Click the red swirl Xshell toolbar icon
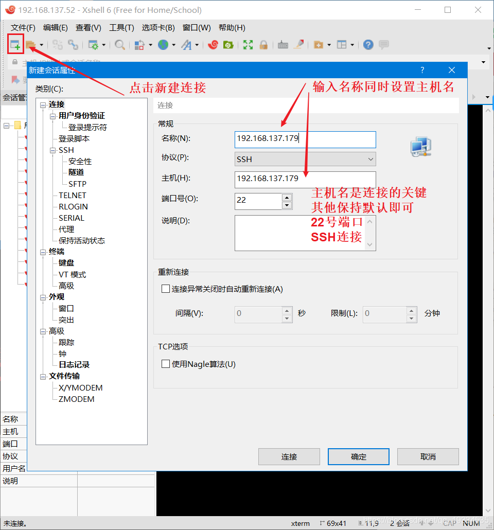Screen dimensions: 494x530 tap(213, 45)
